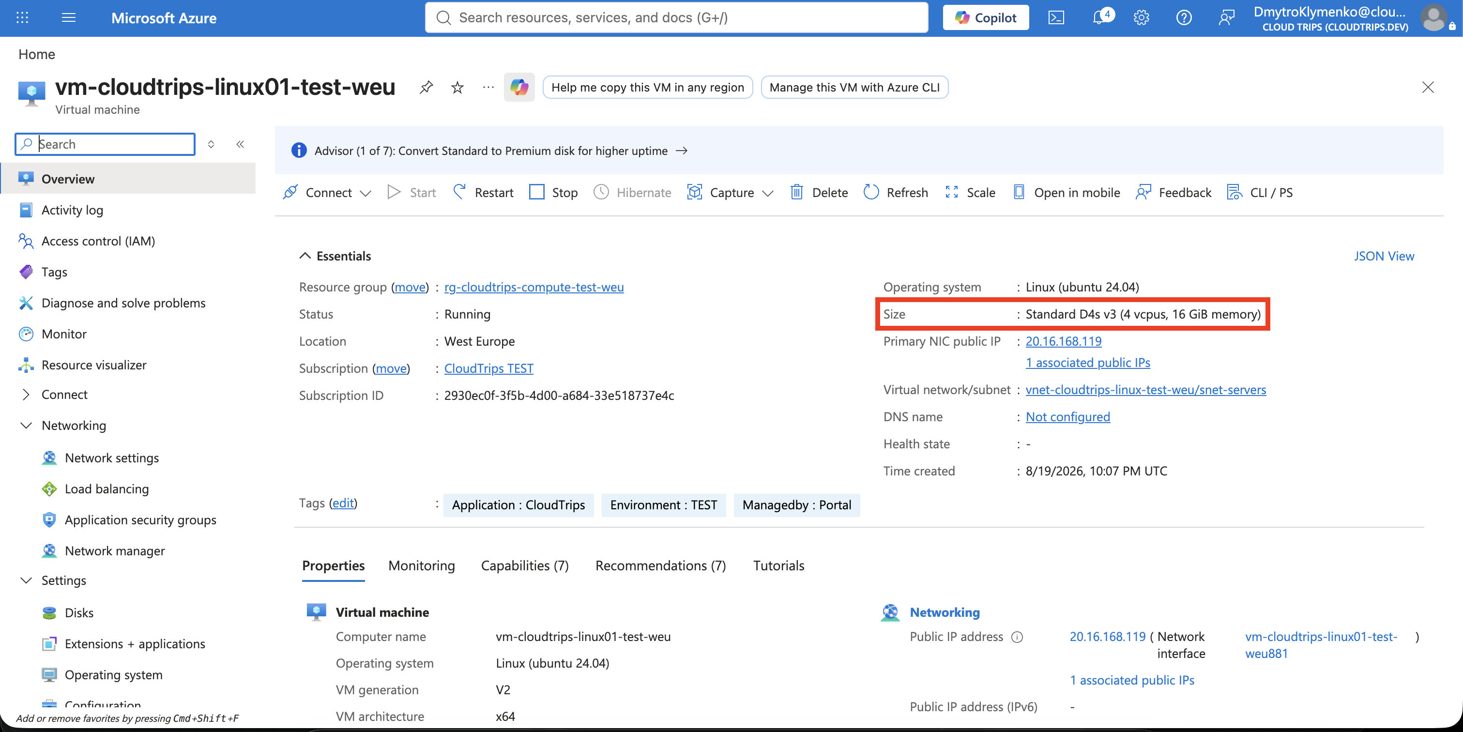Toggle expand/collapse all sidebar groups
This screenshot has height=732, width=1463.
tap(211, 144)
